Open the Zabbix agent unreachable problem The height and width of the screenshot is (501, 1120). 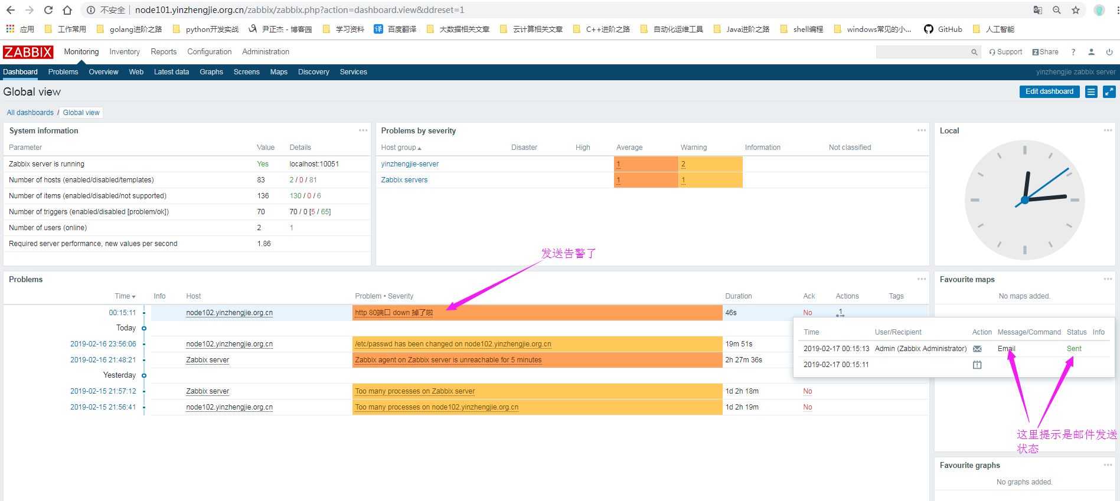click(448, 360)
